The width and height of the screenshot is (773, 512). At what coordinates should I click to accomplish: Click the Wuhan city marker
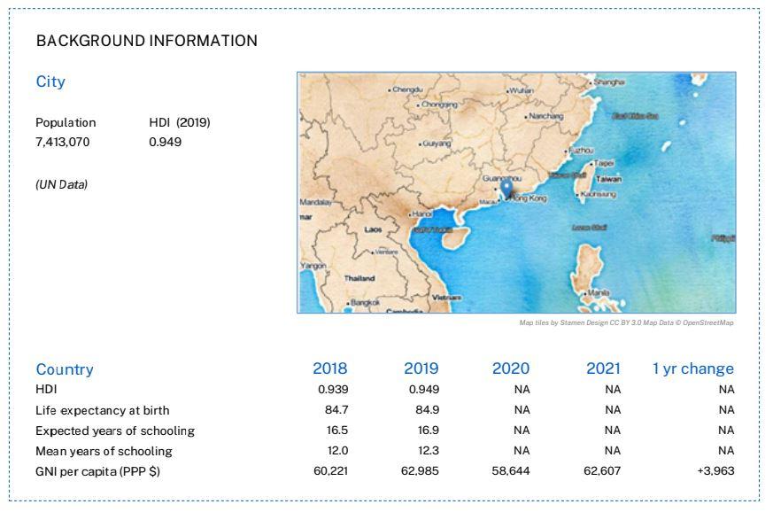point(507,90)
